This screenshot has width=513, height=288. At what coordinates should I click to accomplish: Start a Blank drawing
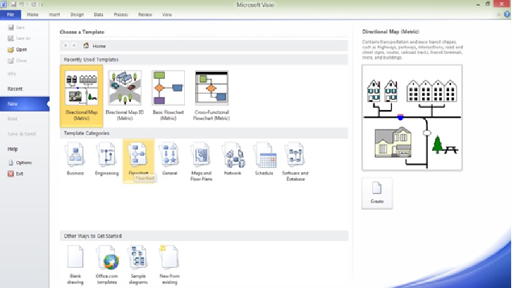coord(75,265)
